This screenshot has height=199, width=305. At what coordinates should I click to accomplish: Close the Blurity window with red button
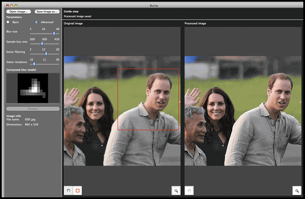pyautogui.click(x=8, y=6)
